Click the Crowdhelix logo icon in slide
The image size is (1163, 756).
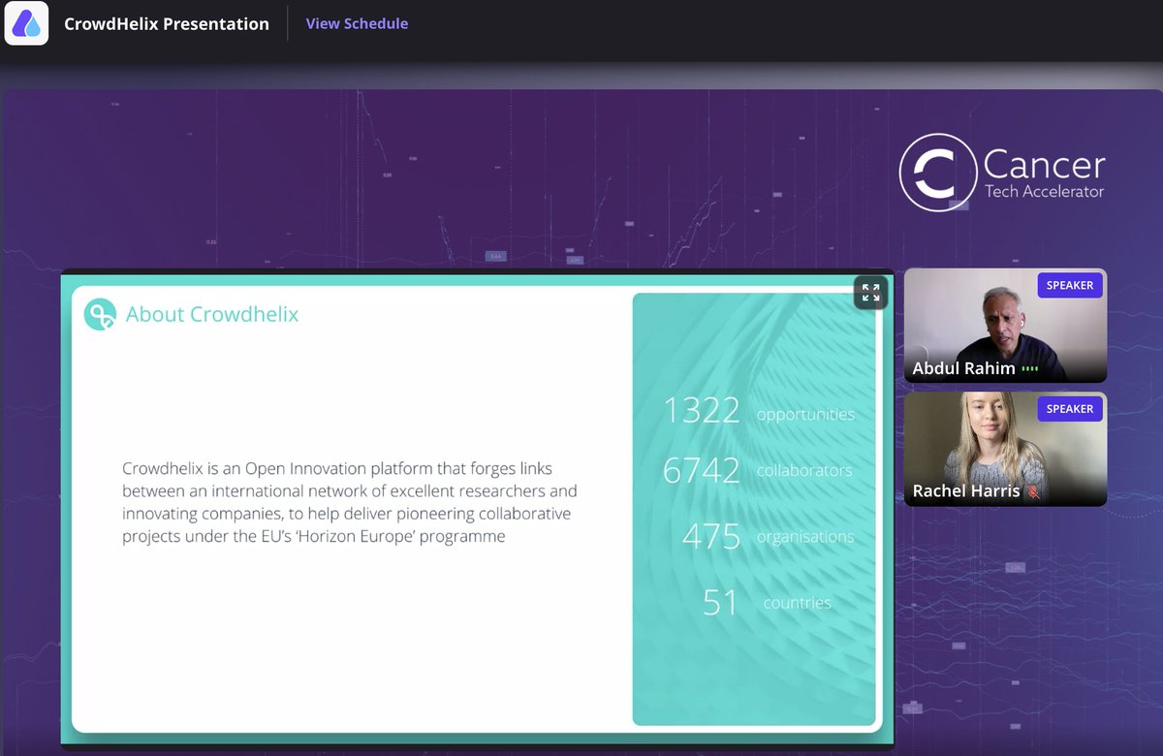coord(100,314)
